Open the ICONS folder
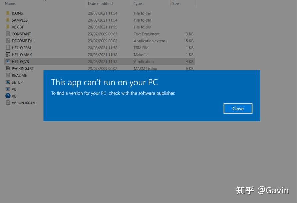The image size is (297, 203). (x=7, y=13)
